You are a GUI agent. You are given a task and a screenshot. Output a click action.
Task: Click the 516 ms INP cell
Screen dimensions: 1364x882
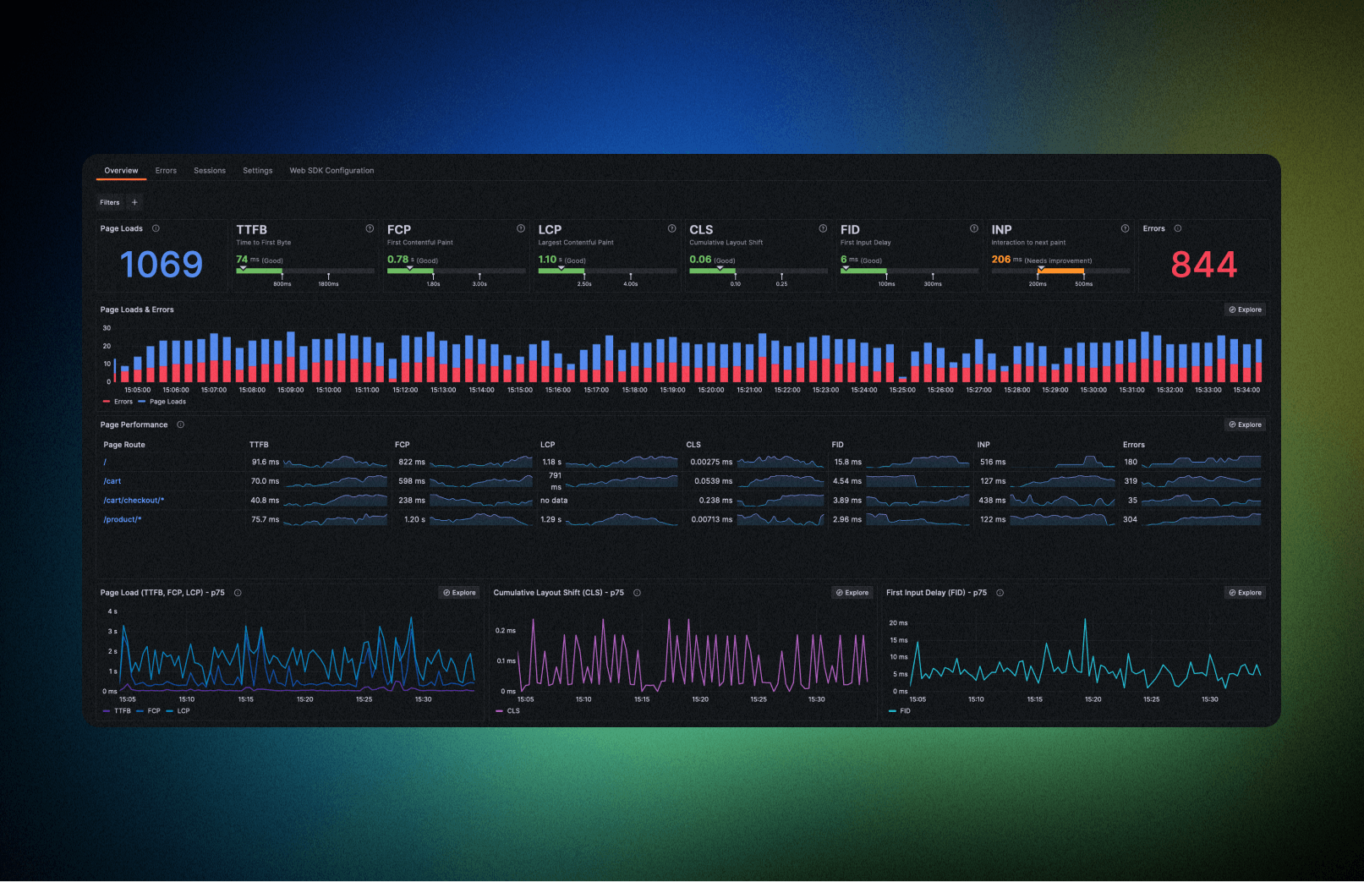[993, 463]
